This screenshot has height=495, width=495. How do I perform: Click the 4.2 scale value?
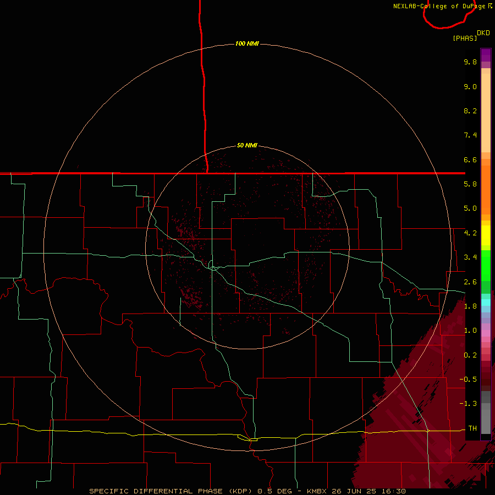(470, 233)
